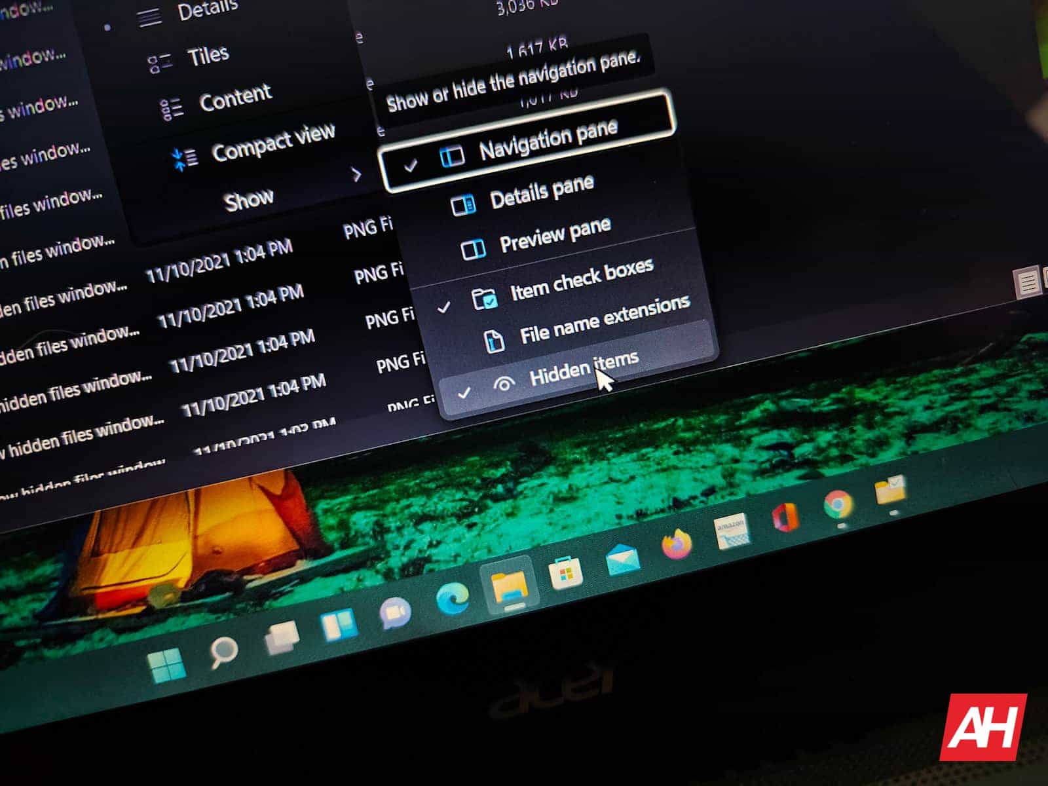The image size is (1048, 786).
Task: Launch Teams Chat from the taskbar
Action: (395, 613)
